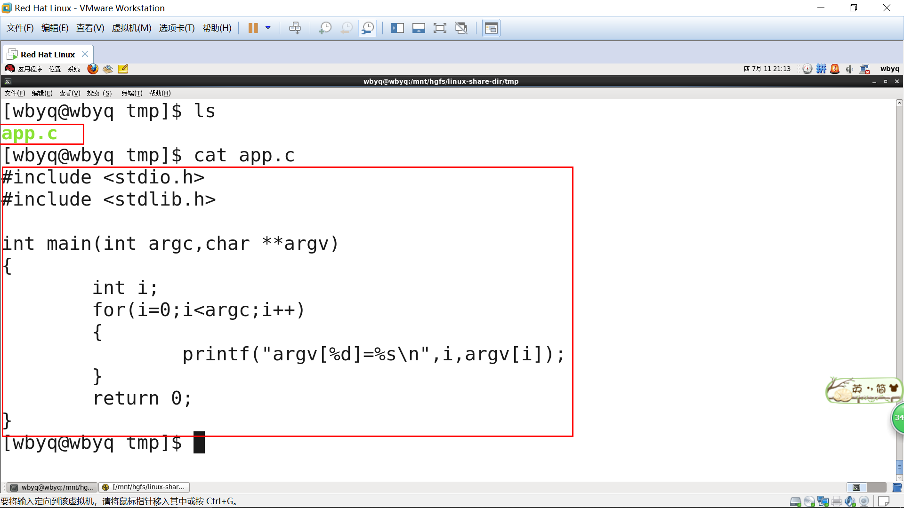The width and height of the screenshot is (904, 508).
Task: Click the GNOME volume speaker icon
Action: [849, 69]
